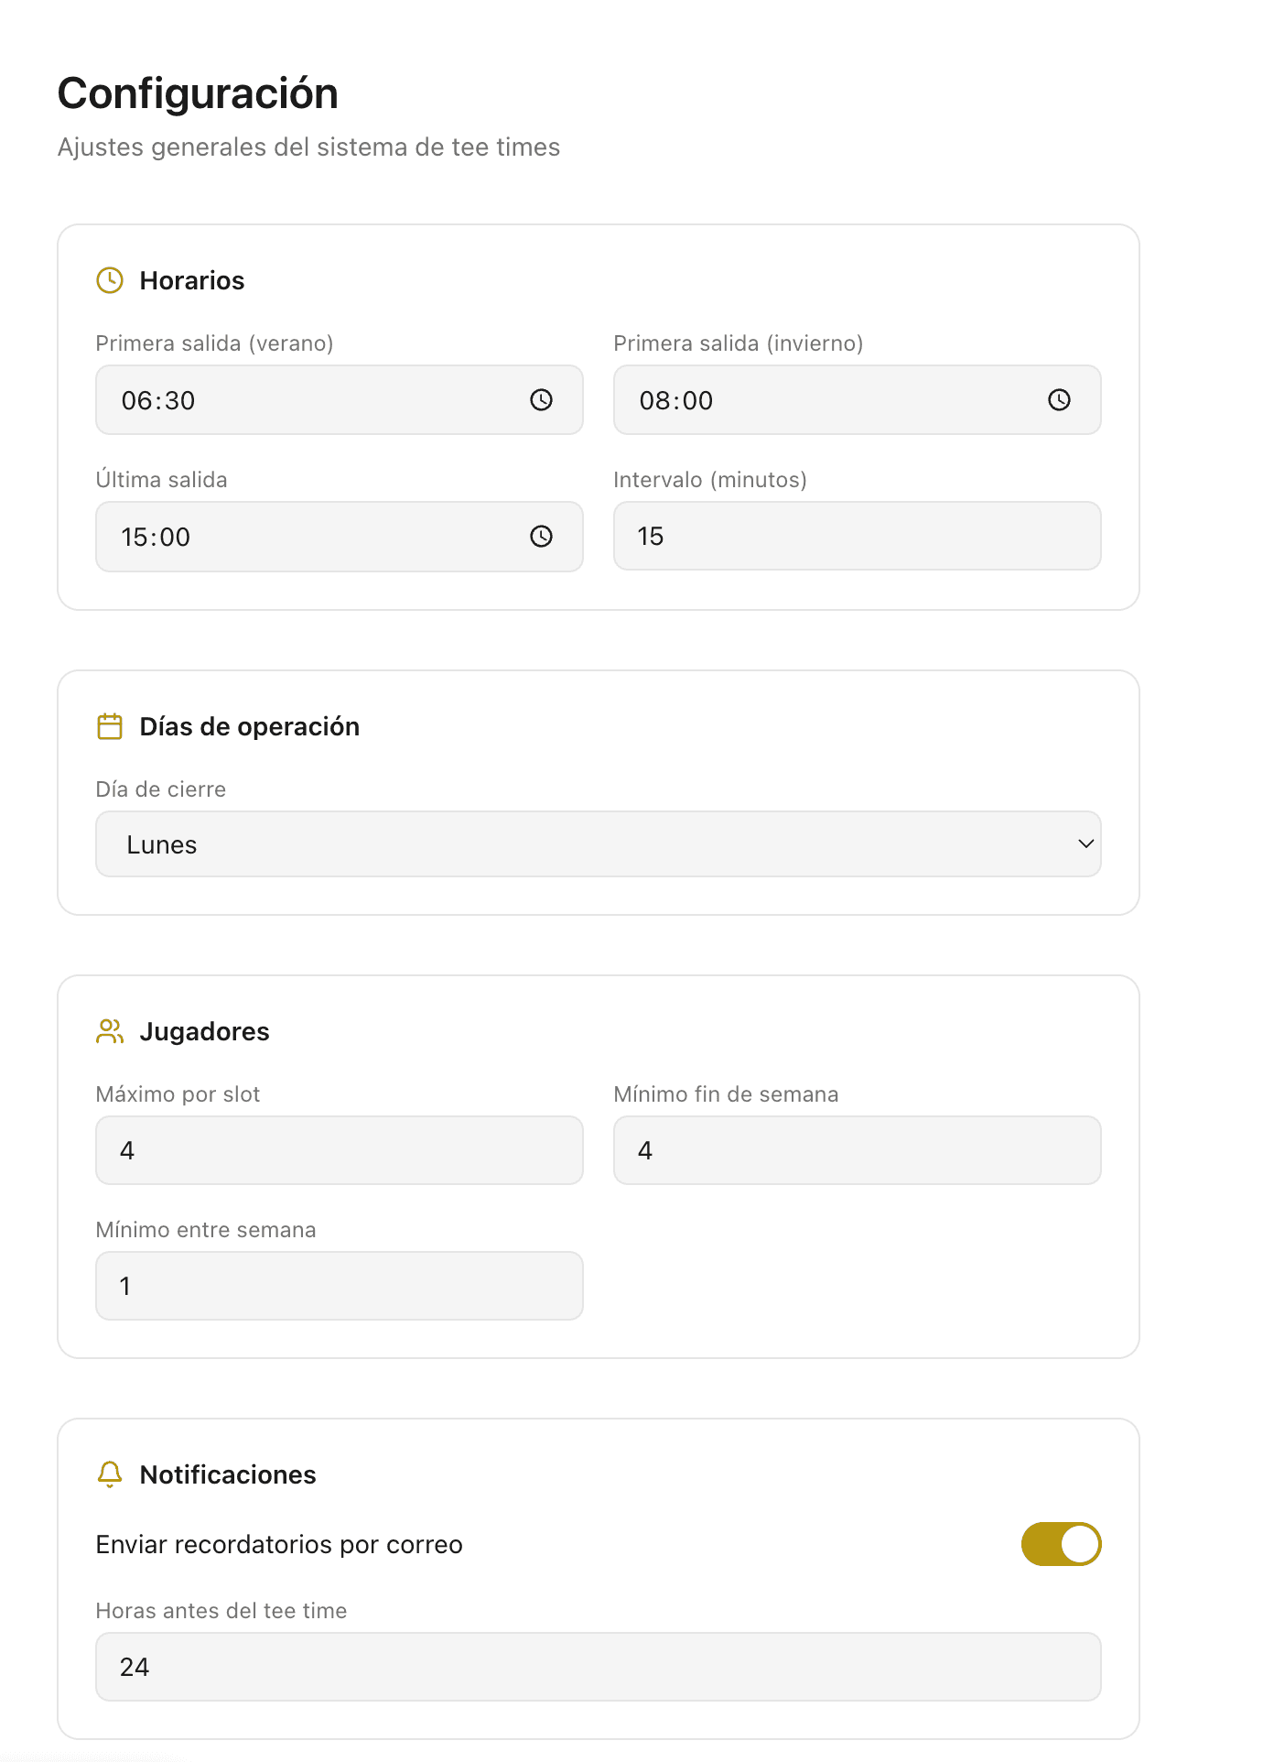Edit the Mínimo fin de semana value

[x=856, y=1150]
